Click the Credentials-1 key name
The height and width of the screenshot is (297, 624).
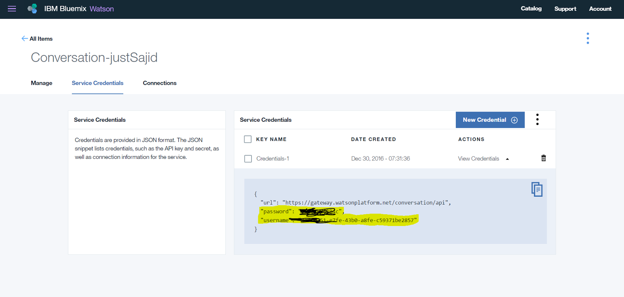pos(273,158)
